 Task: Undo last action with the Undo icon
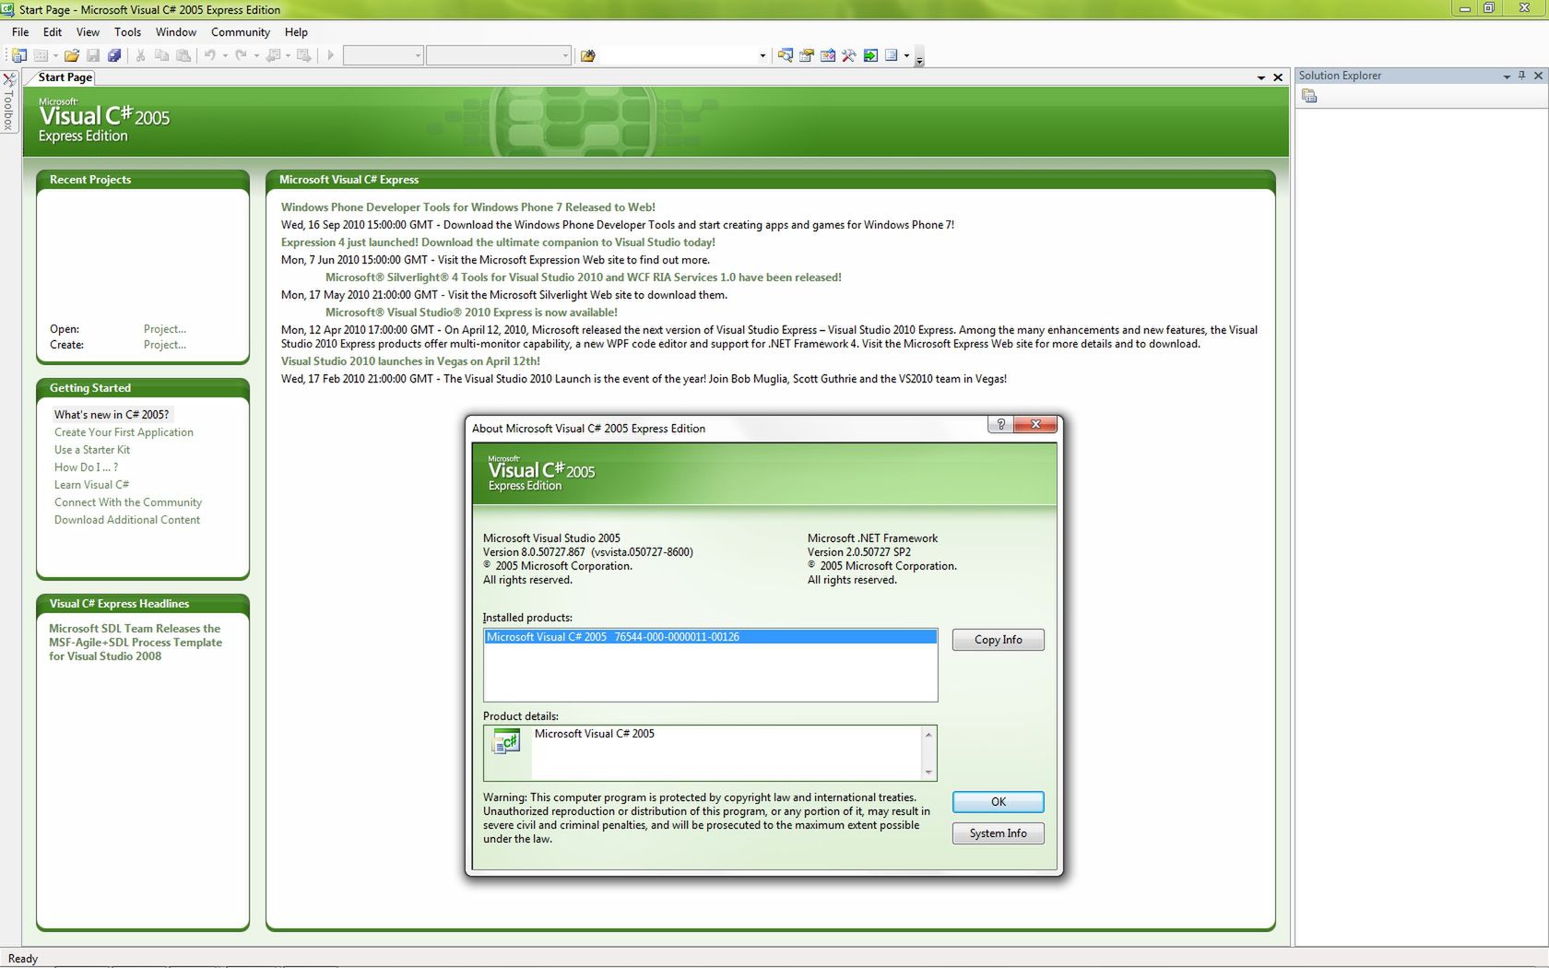pyautogui.click(x=211, y=55)
